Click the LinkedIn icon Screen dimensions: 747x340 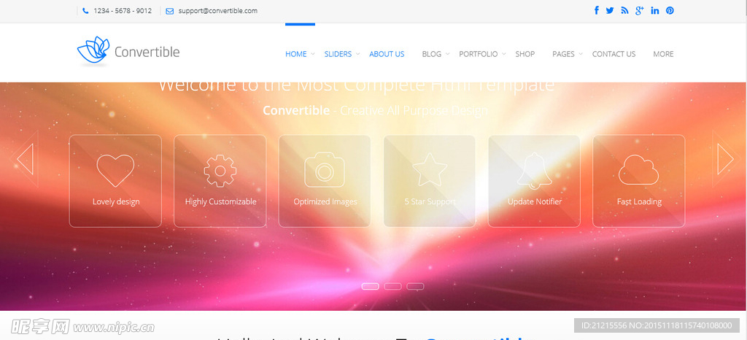(655, 10)
